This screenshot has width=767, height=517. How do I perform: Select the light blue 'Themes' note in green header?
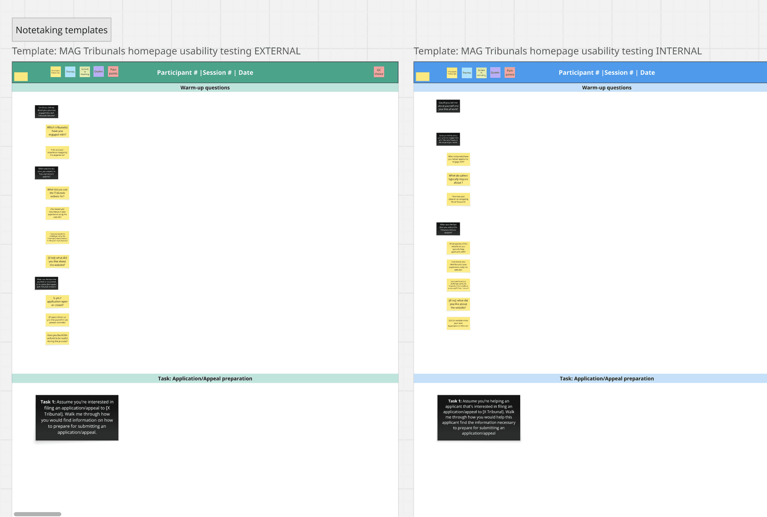(70, 72)
